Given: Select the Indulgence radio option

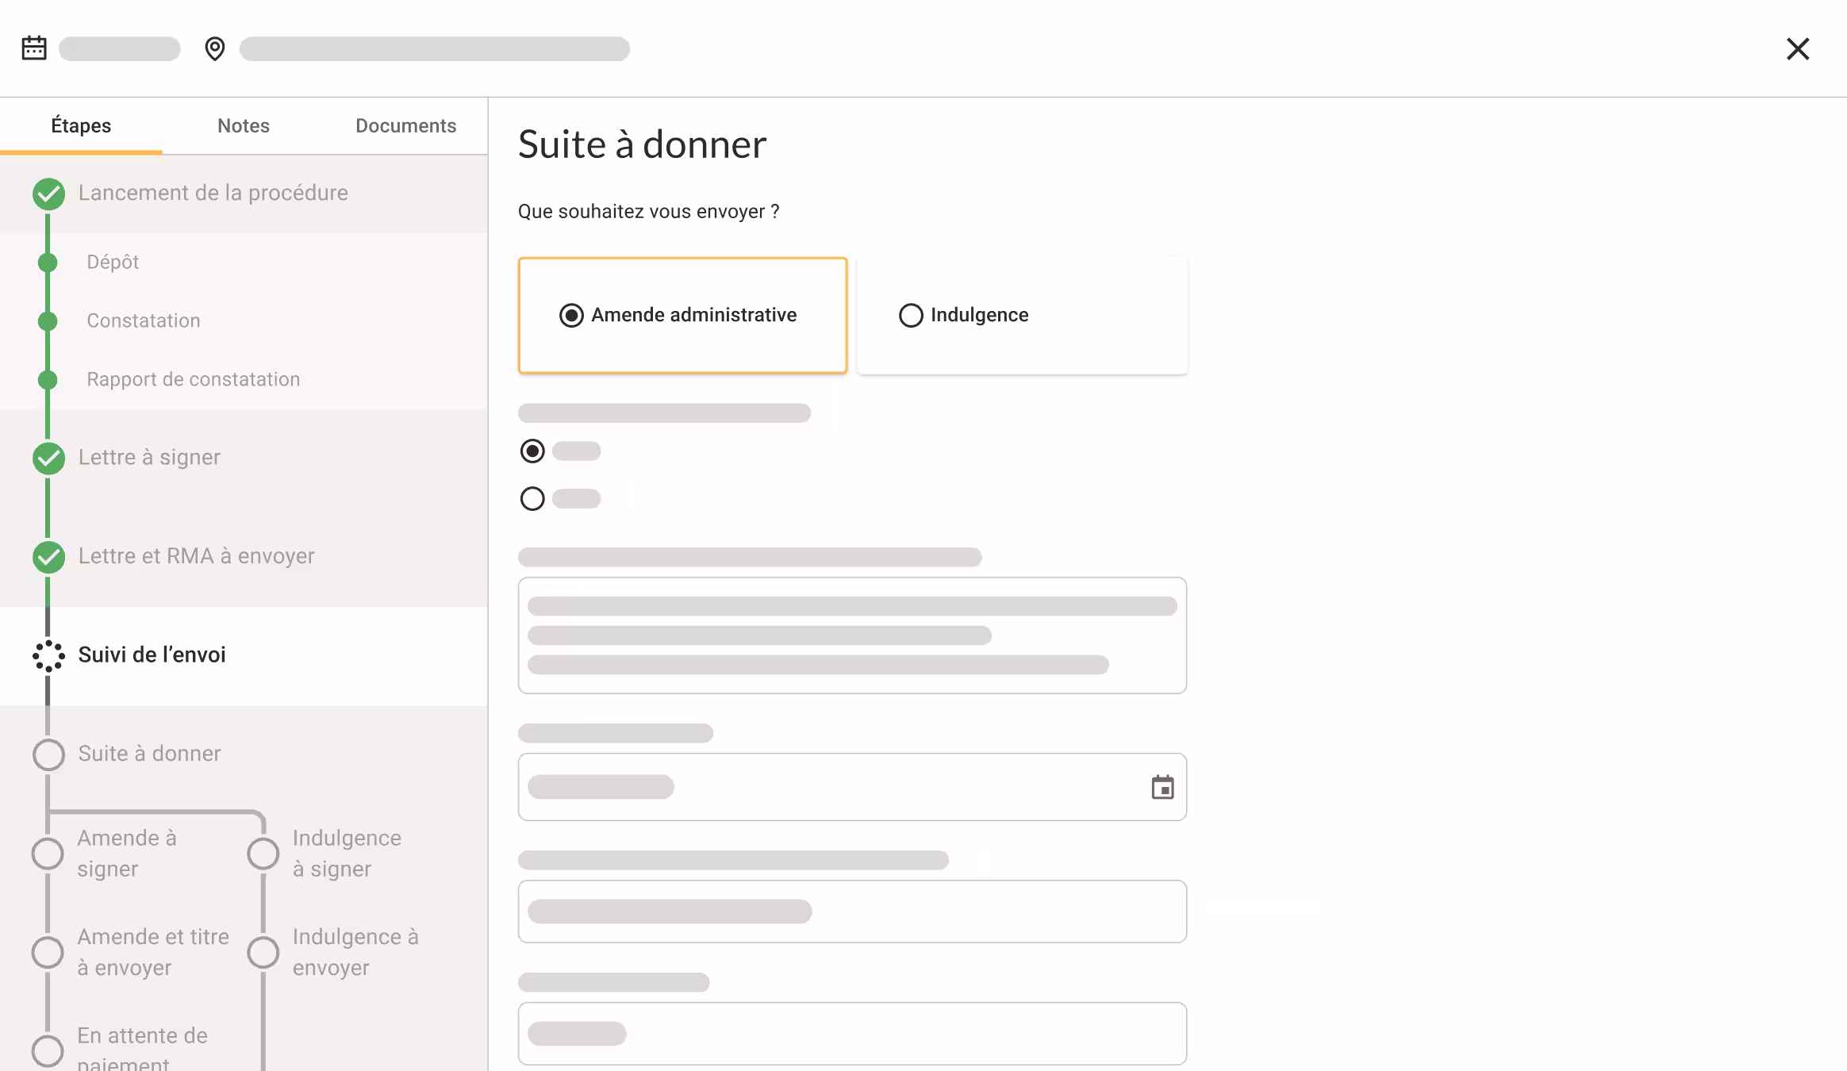Looking at the screenshot, I should pos(911,315).
